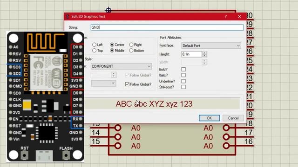Click the disabled Width input field

coord(191,62)
